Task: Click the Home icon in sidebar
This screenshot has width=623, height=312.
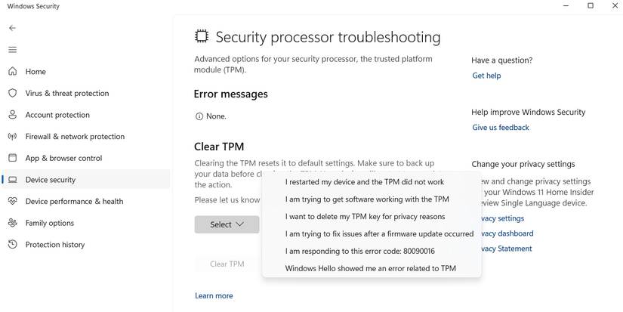Action: [x=12, y=72]
